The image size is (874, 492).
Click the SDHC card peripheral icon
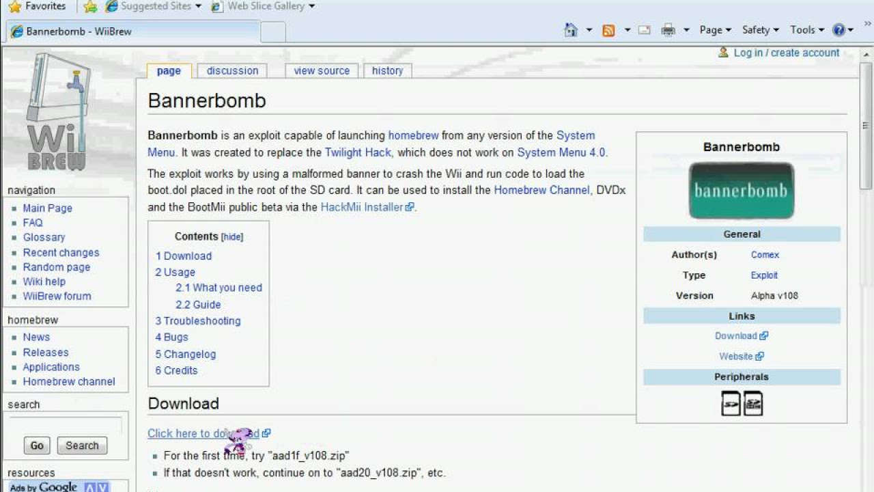[x=752, y=403]
